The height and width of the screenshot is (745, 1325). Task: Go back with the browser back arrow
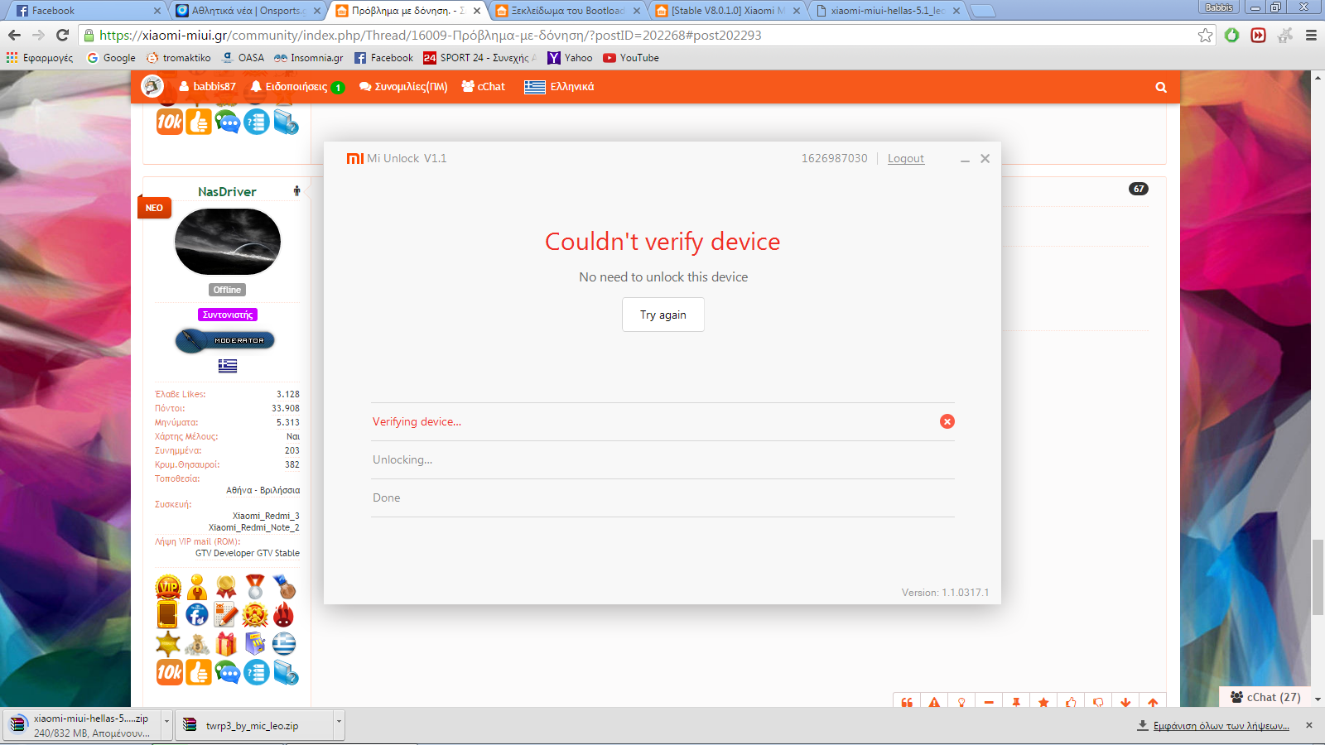click(14, 35)
